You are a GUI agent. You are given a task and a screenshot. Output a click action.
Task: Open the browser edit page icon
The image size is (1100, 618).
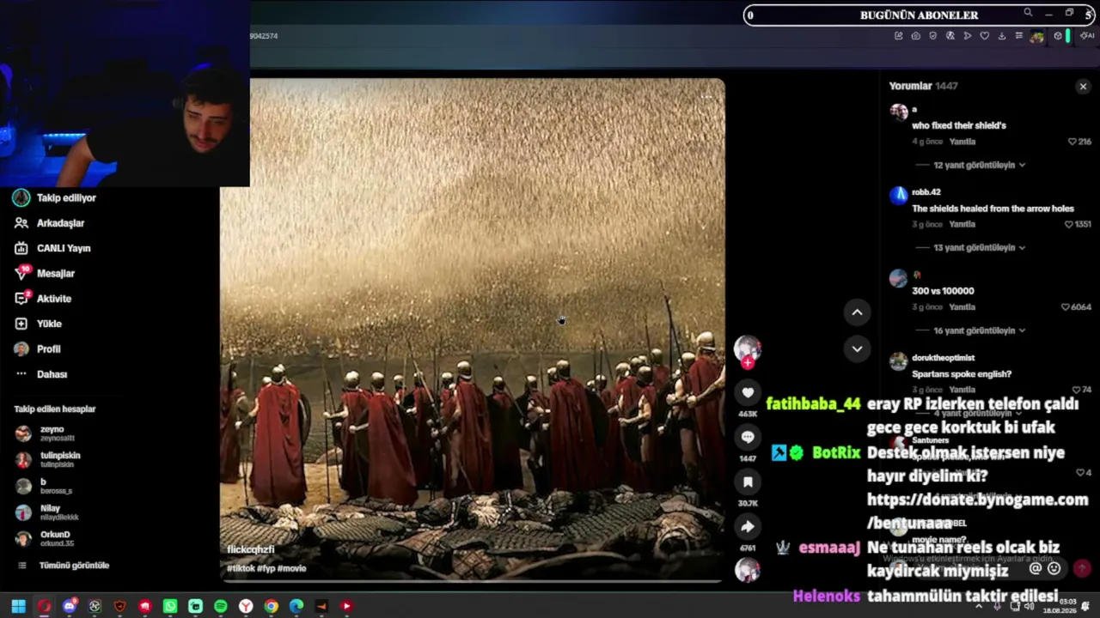[898, 36]
